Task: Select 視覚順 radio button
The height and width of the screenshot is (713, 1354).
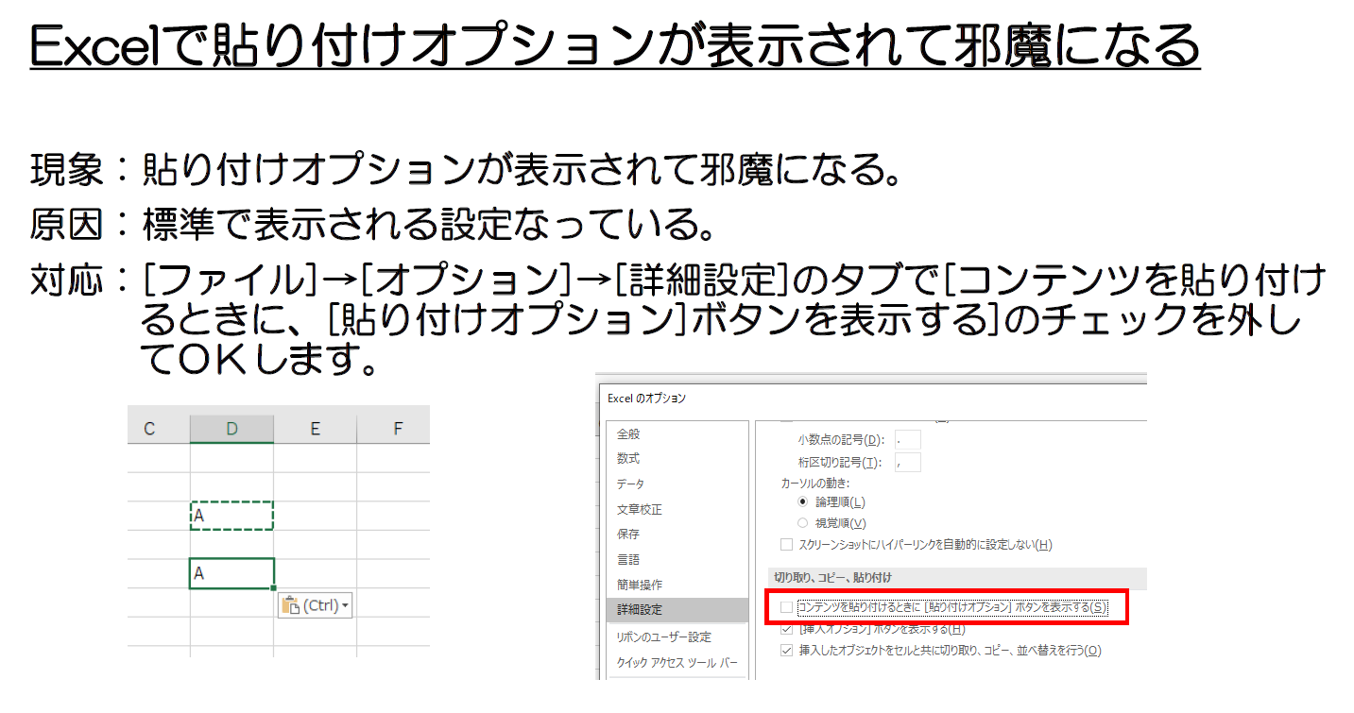Action: click(x=803, y=523)
